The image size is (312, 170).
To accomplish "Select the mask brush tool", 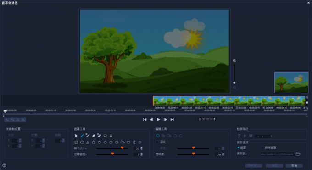I will (82, 136).
